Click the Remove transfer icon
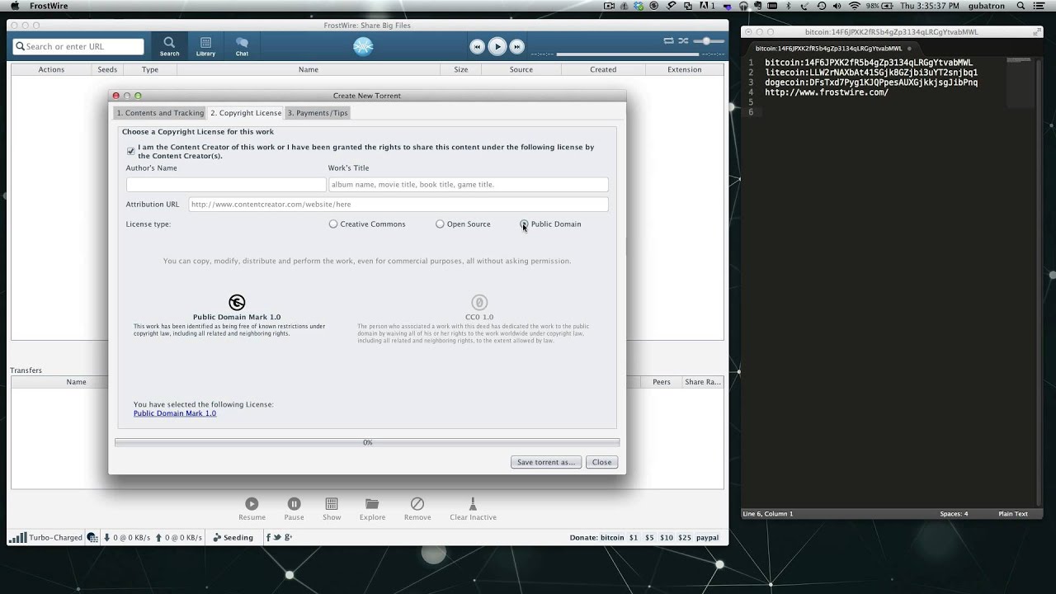 tap(417, 503)
